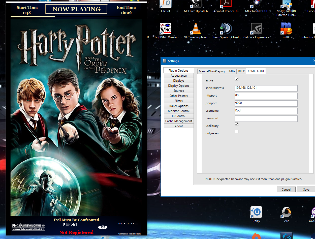
Task: Click the Settings window title icon
Action: [165, 61]
